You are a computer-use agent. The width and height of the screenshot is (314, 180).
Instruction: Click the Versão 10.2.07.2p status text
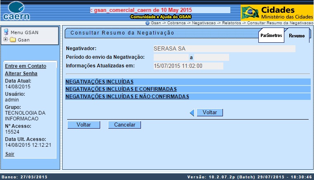pyautogui.click(x=250, y=177)
